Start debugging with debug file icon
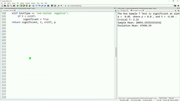Image resolution: width=180 pixels, height=101 pixels. tap(33, 6)
